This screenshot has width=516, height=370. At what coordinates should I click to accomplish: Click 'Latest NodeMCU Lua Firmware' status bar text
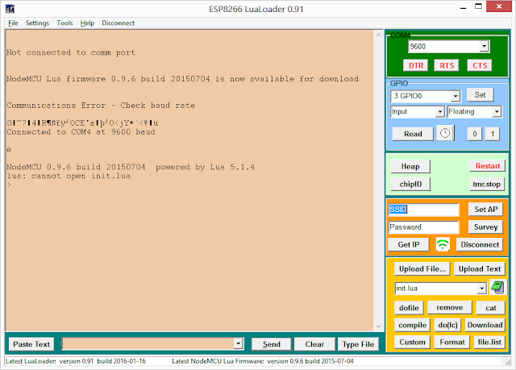(218, 361)
